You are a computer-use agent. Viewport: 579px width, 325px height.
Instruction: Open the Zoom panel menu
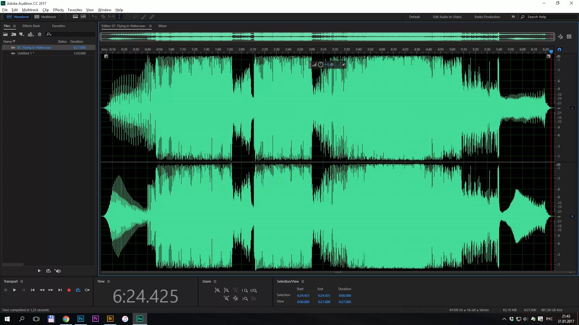[x=215, y=281]
